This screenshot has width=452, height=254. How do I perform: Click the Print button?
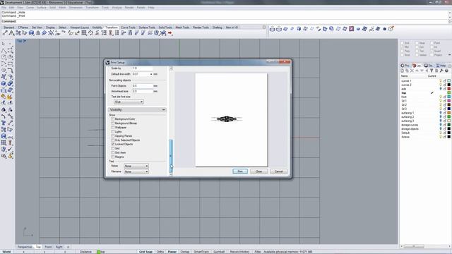click(240, 171)
